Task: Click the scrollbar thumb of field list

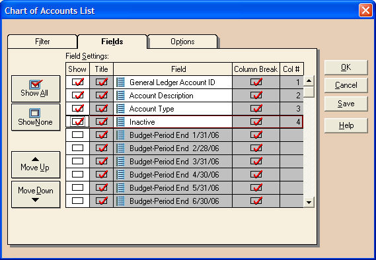Action: [x=309, y=92]
